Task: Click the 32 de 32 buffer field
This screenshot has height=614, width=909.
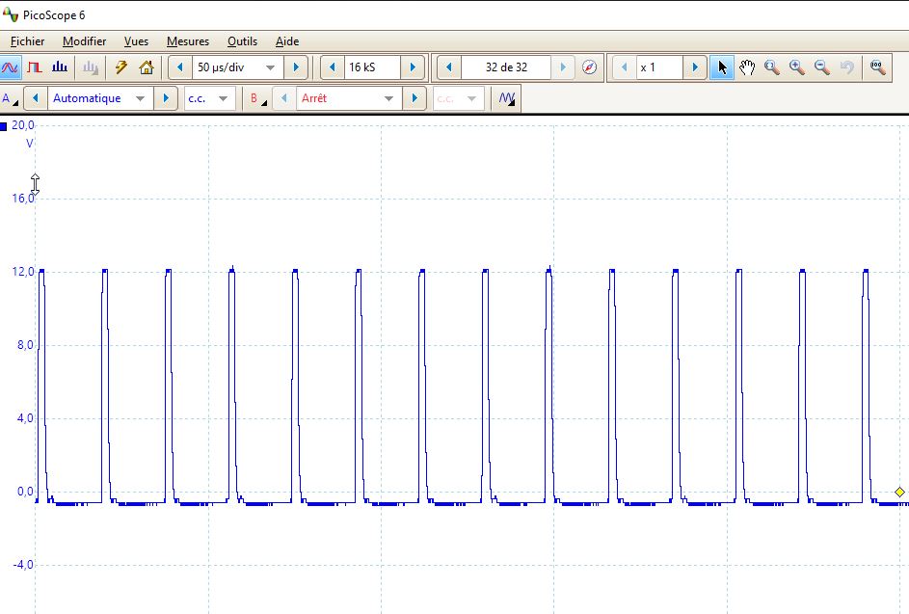Action: [x=506, y=67]
